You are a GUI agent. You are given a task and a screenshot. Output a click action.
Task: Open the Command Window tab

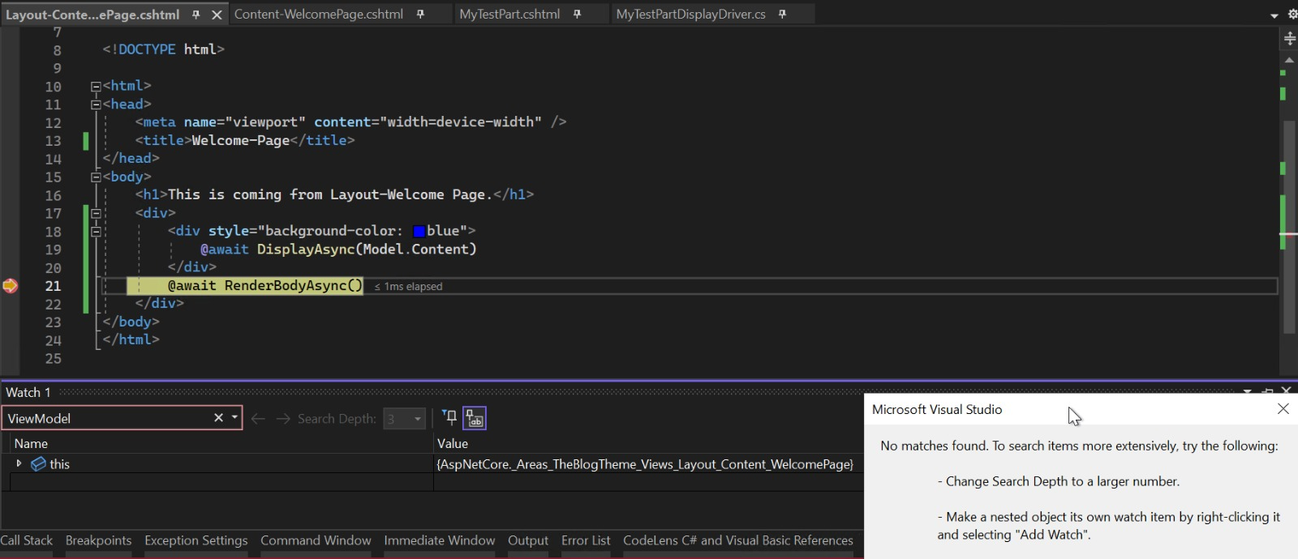[316, 540]
